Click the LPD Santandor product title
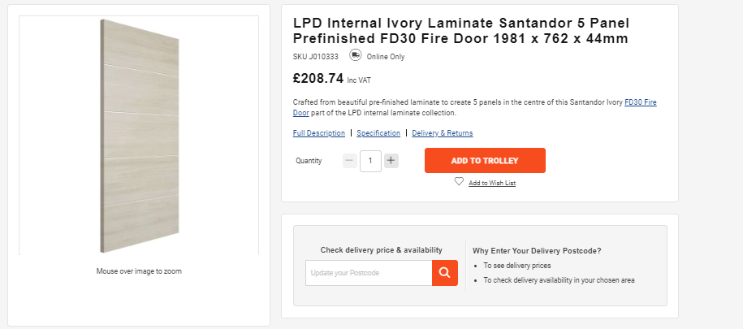743x329 pixels. [461, 30]
